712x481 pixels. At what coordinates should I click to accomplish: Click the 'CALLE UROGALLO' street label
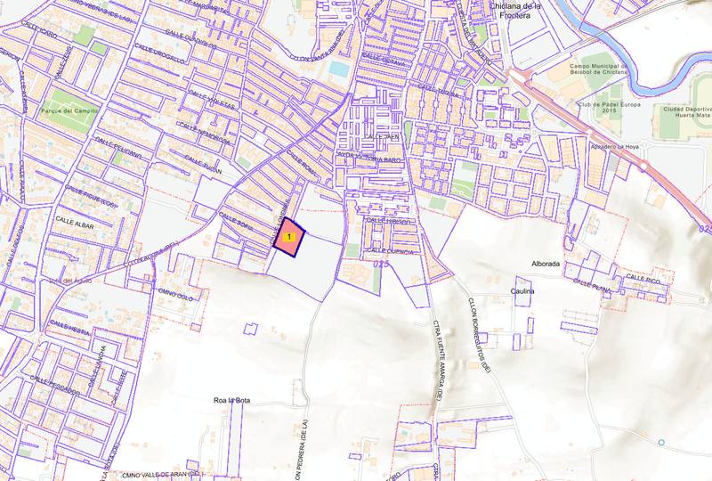coord(158,54)
